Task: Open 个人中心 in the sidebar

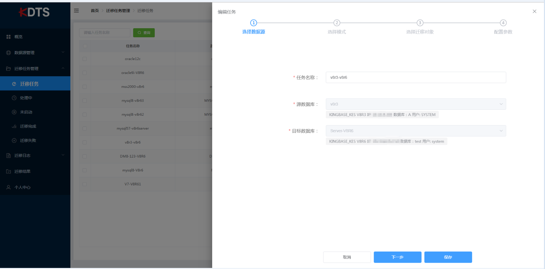Action: click(35, 187)
